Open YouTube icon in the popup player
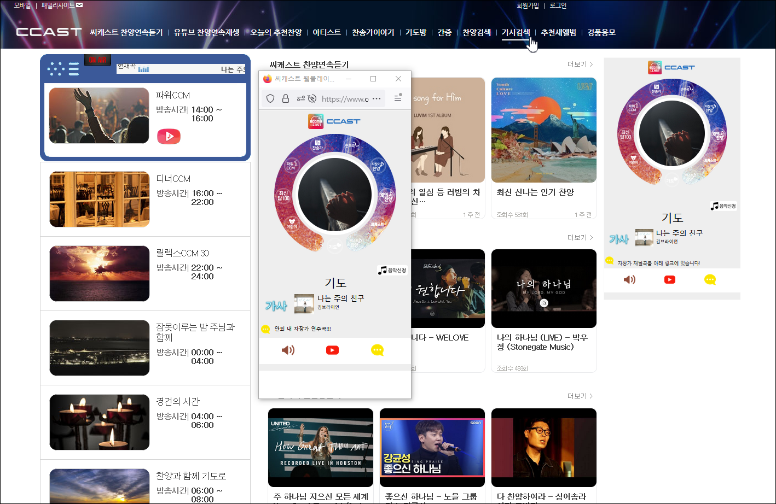 click(332, 350)
